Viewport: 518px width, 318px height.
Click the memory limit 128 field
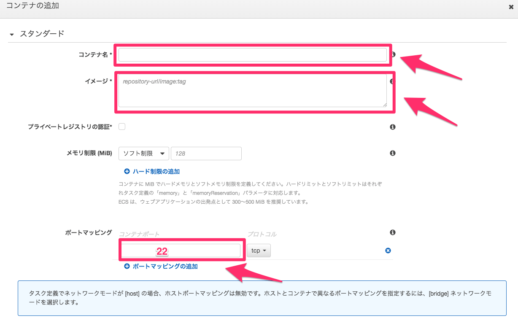[206, 154]
